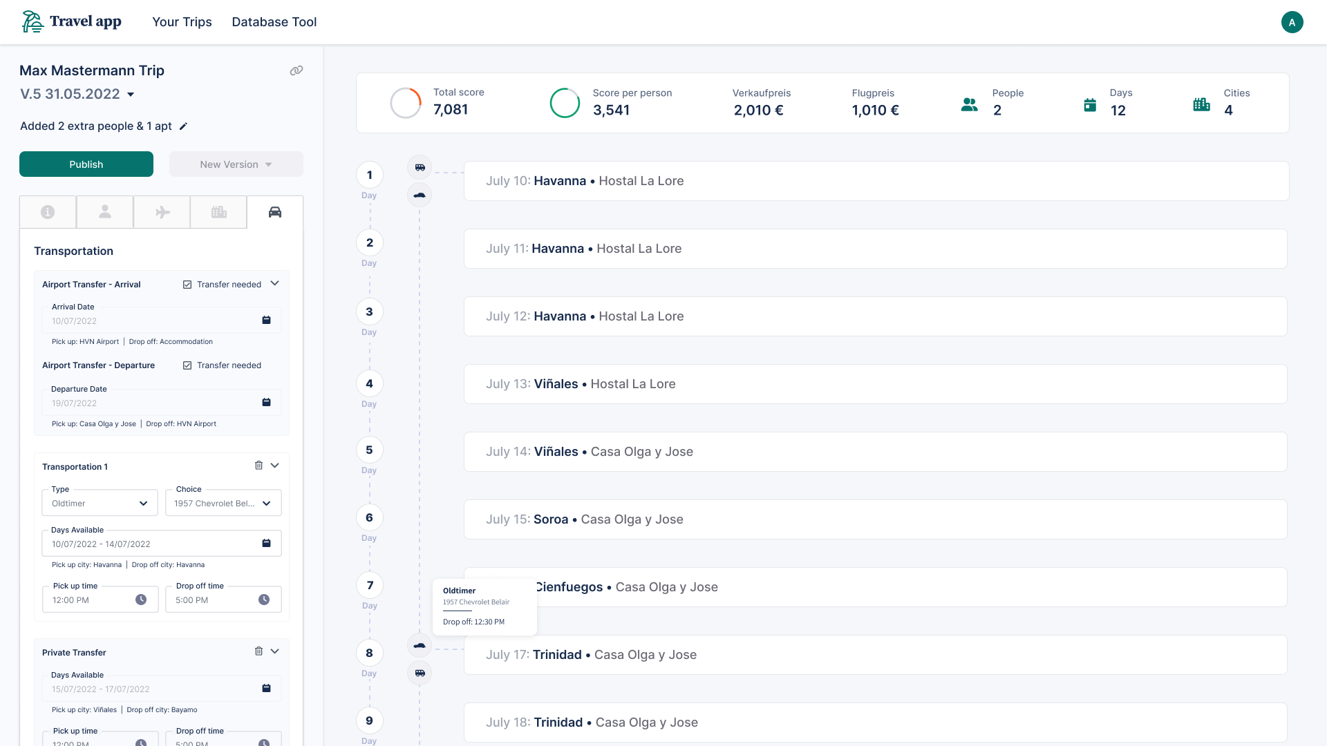The width and height of the screenshot is (1327, 746).
Task: Open July 17 Trinidad day card
Action: (875, 655)
